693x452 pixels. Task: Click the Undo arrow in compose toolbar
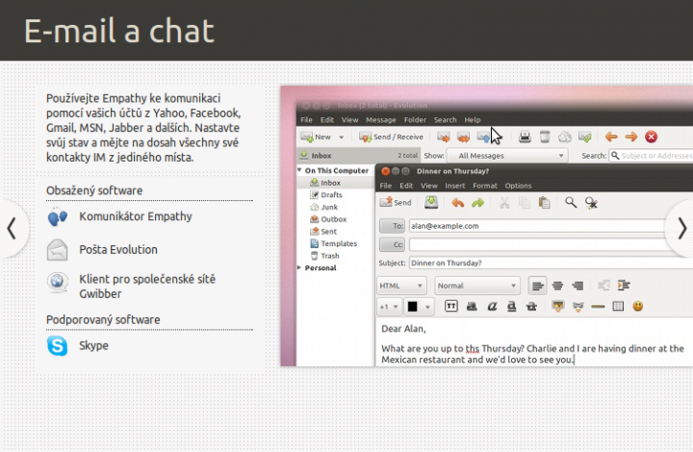[458, 203]
